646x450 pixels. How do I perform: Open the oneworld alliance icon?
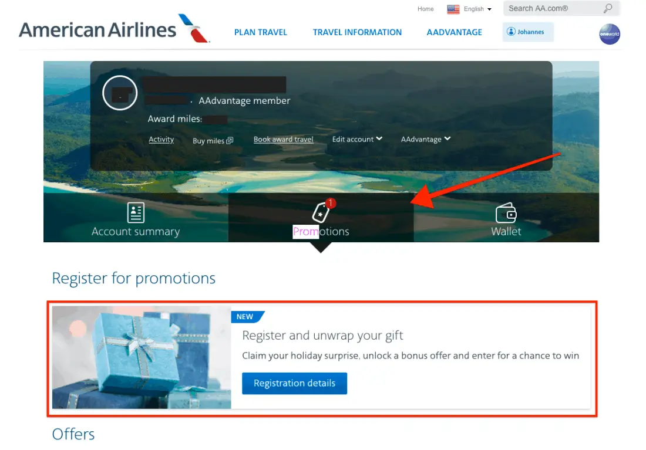tap(610, 34)
